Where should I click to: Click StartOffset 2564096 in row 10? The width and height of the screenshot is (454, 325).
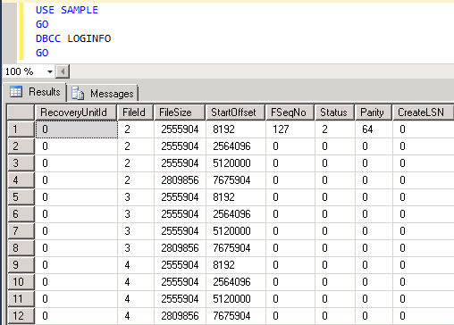click(235, 282)
